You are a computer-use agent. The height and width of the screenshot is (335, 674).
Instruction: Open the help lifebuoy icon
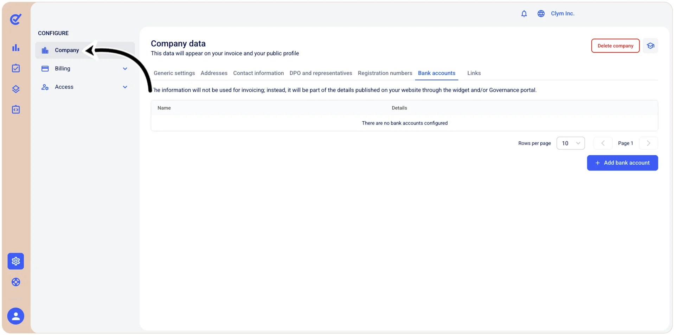coord(16,282)
